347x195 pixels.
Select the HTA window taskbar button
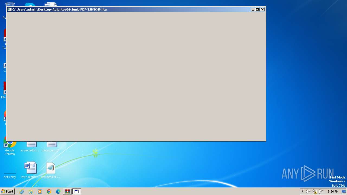coord(77,191)
